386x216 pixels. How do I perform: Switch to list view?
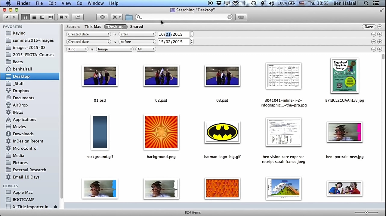pos(34,17)
